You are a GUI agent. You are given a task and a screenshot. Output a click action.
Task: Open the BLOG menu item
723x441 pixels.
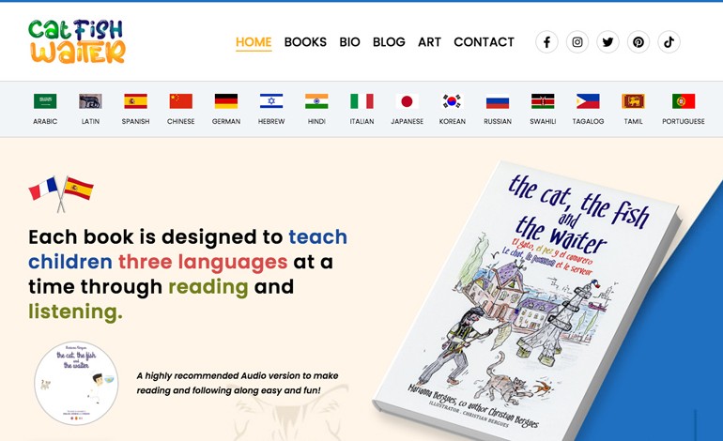[389, 42]
